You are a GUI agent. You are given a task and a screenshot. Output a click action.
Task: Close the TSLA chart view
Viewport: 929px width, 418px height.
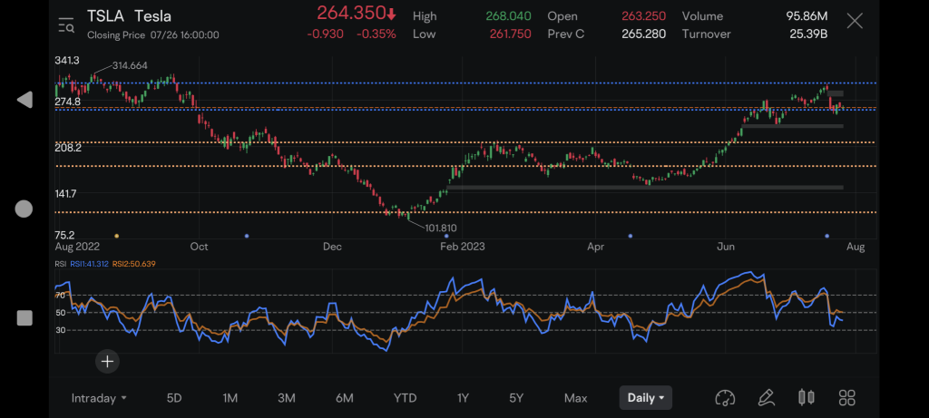pyautogui.click(x=855, y=22)
